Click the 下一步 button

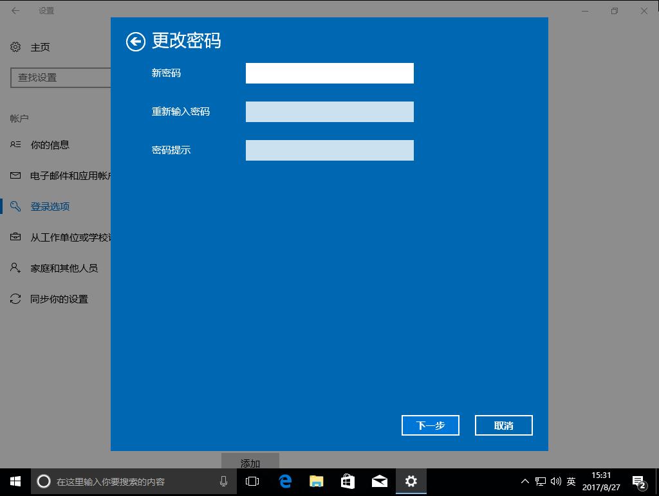[430, 425]
